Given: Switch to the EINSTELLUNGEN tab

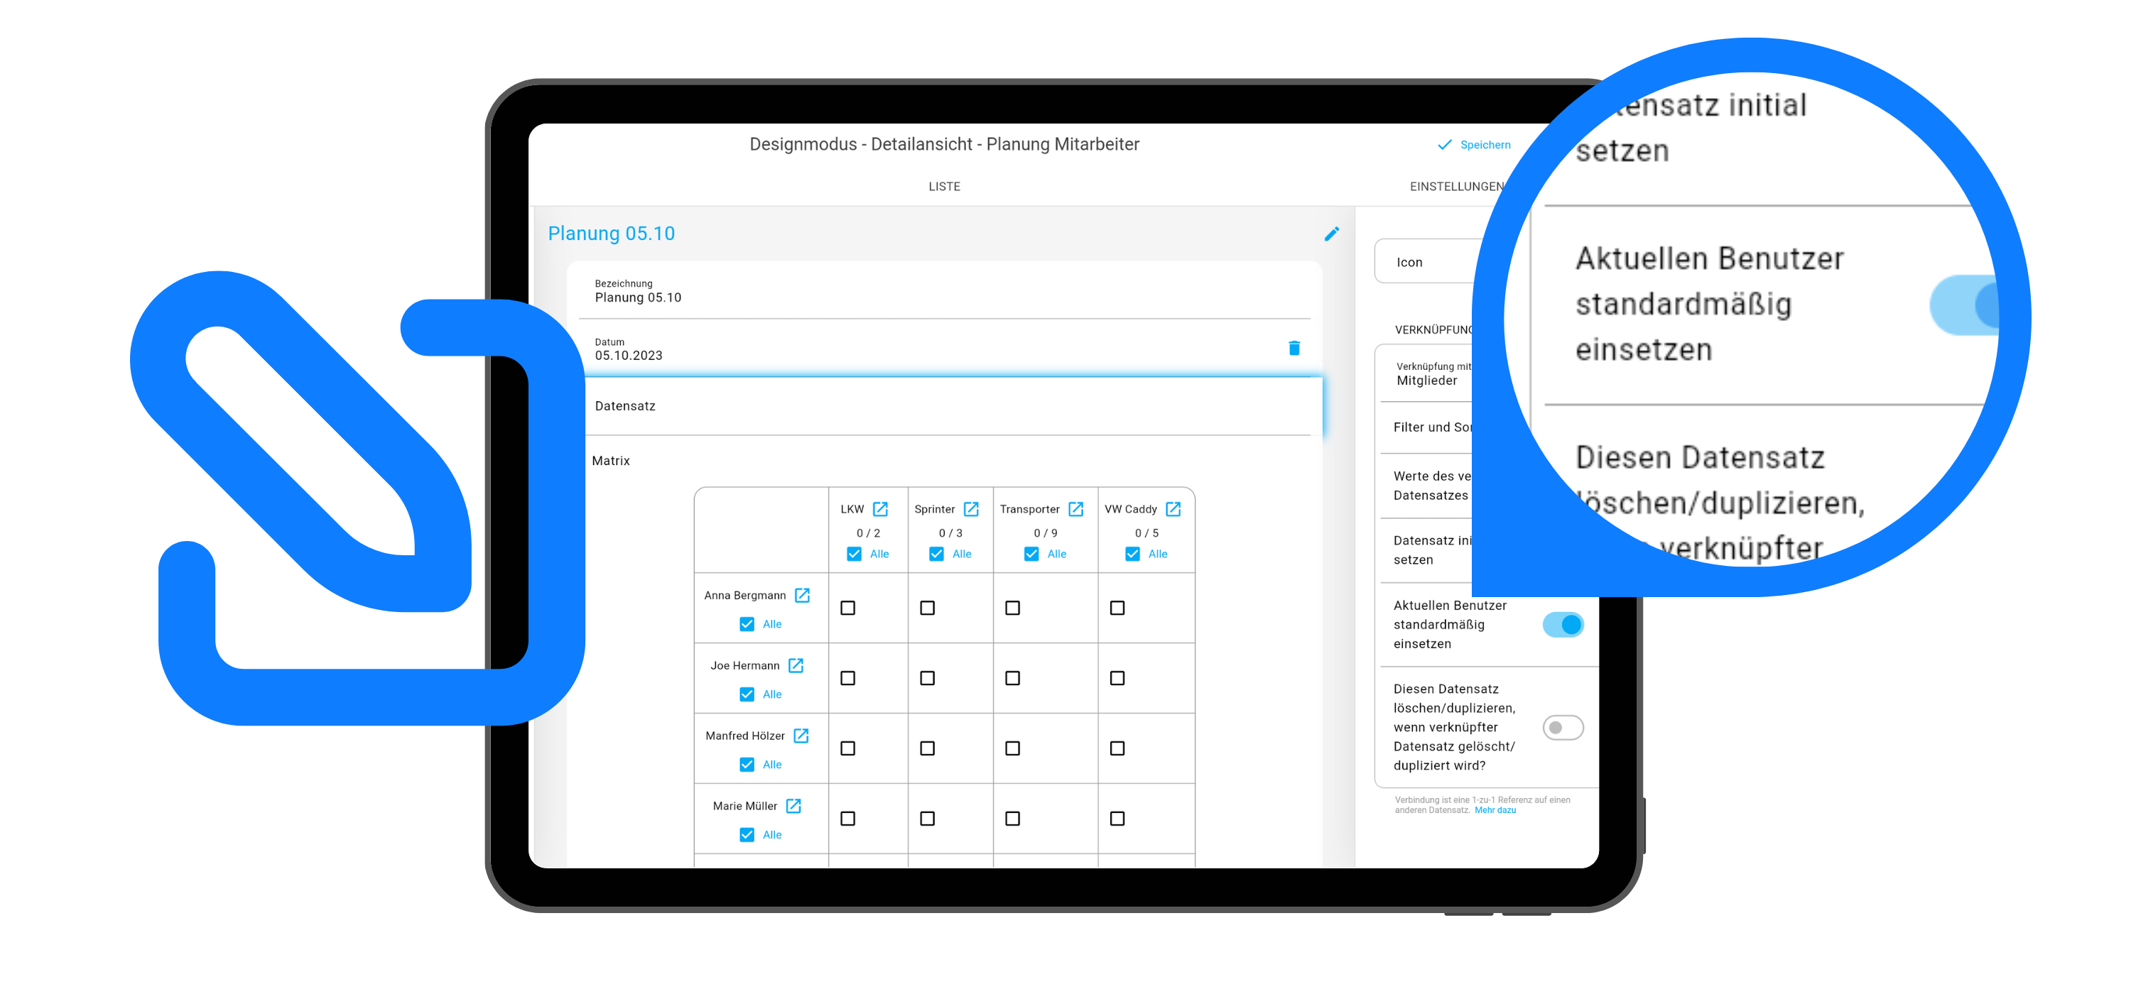Looking at the screenshot, I should click(x=1456, y=187).
